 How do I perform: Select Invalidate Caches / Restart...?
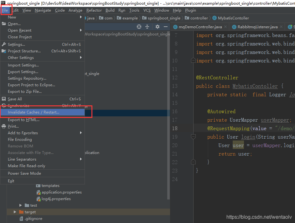[x=43, y=112]
